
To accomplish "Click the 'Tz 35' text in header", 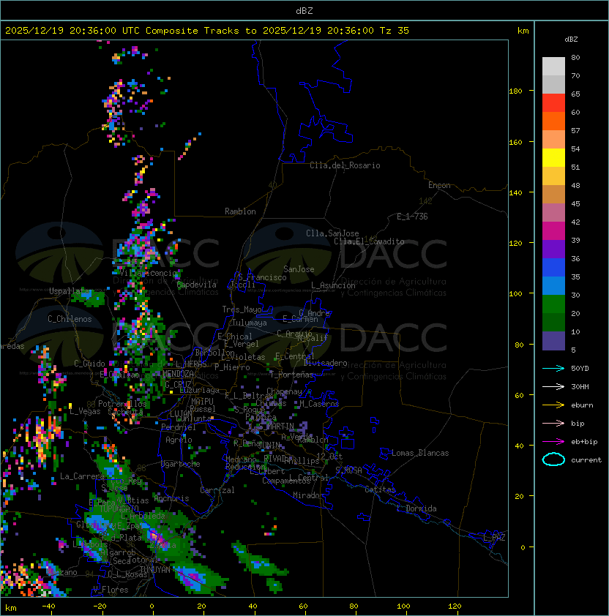I will coord(395,31).
